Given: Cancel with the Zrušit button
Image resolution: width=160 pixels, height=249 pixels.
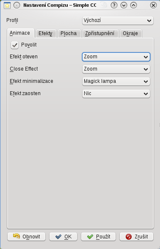Looking at the screenshot, I should (136, 237).
